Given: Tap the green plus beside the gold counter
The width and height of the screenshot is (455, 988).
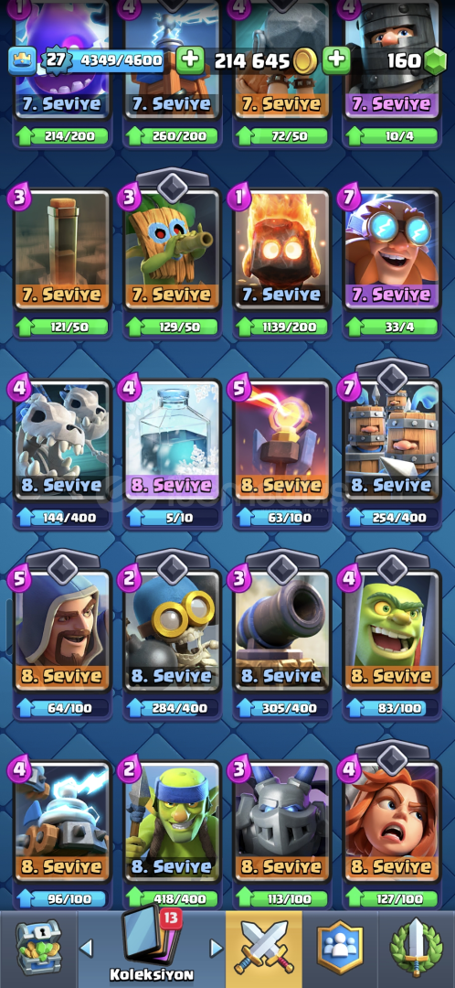Looking at the screenshot, I should point(337,60).
